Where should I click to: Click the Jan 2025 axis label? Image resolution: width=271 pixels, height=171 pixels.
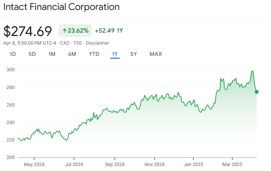tap(193, 164)
